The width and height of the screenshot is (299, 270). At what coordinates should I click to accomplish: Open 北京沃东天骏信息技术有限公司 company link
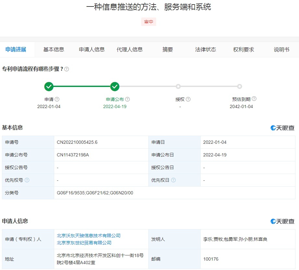(89, 236)
